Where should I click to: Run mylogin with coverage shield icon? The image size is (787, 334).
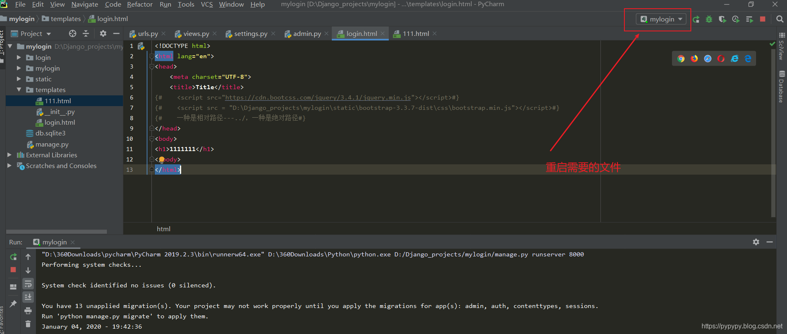(722, 19)
